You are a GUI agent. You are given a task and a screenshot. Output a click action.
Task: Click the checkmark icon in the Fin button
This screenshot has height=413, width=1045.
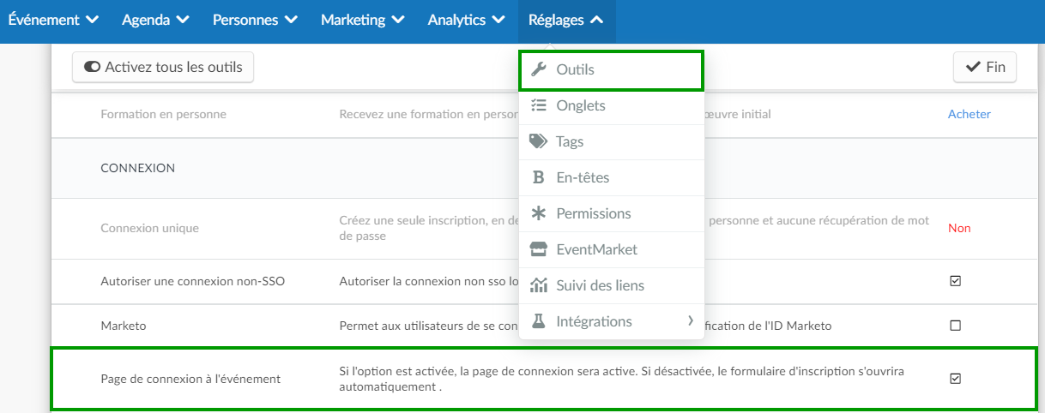(x=974, y=67)
